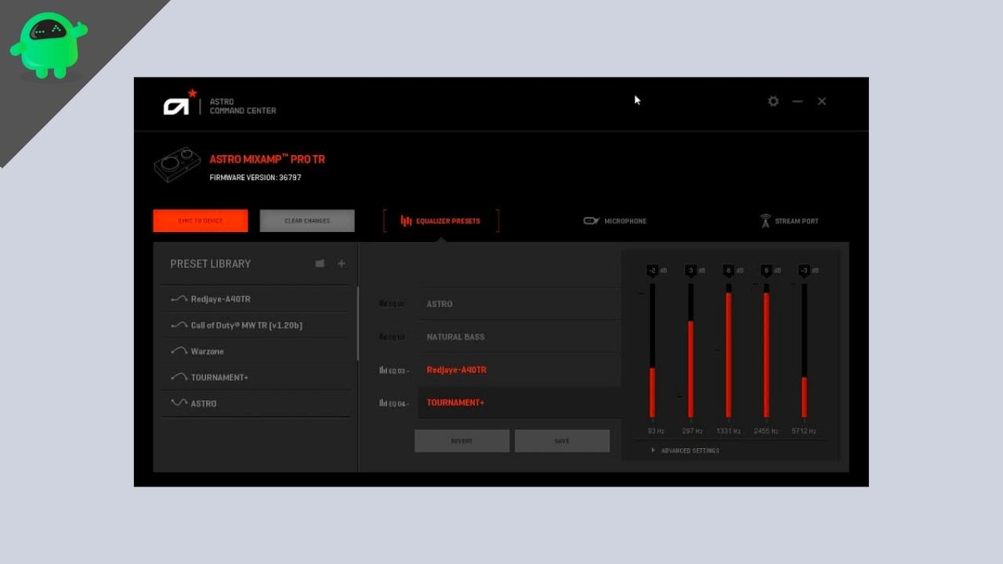Select ASTRO in the Preset Library
This screenshot has width=1003, height=564.
coord(257,403)
